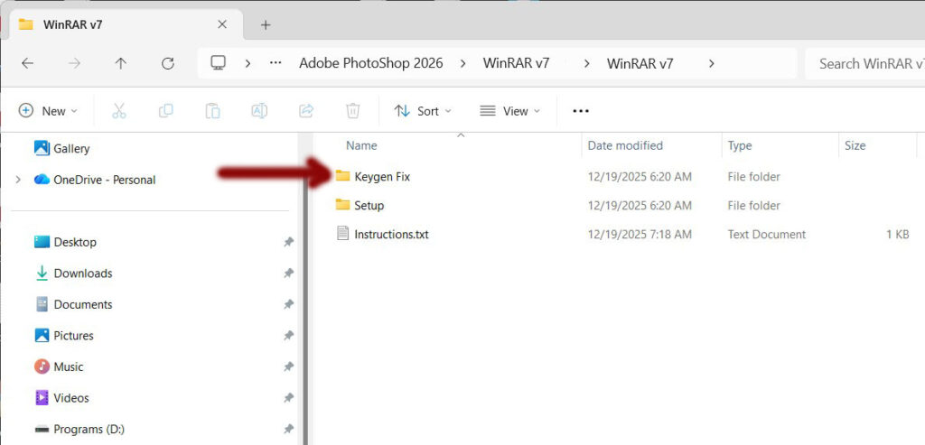Open Downloads in the navigation pane
Image resolution: width=925 pixels, height=445 pixels.
(83, 273)
